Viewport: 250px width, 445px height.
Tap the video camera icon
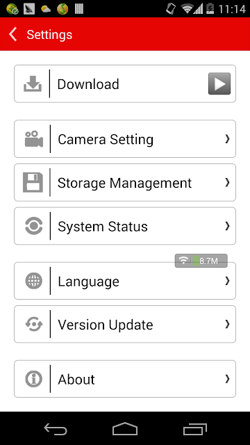click(x=34, y=139)
